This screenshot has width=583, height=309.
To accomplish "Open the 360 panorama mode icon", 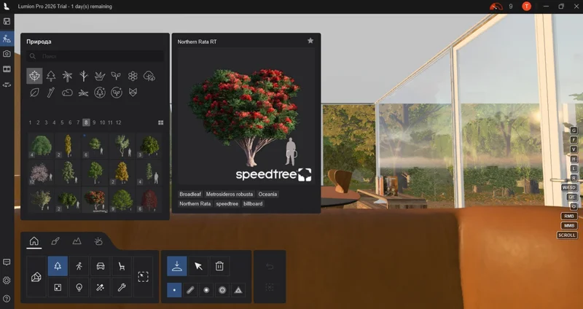I will pyautogui.click(x=7, y=85).
